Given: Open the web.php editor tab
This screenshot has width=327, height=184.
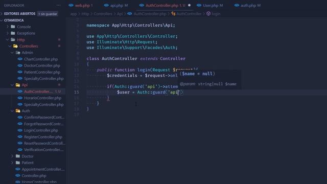Looking at the screenshot, I should pyautogui.click(x=81, y=6).
